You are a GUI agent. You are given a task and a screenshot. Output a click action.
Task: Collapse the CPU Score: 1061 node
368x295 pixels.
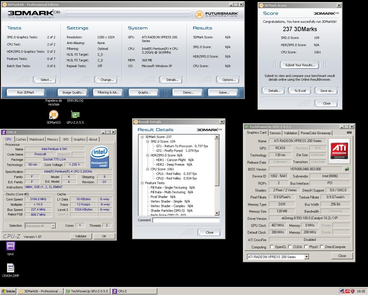pos(147,169)
